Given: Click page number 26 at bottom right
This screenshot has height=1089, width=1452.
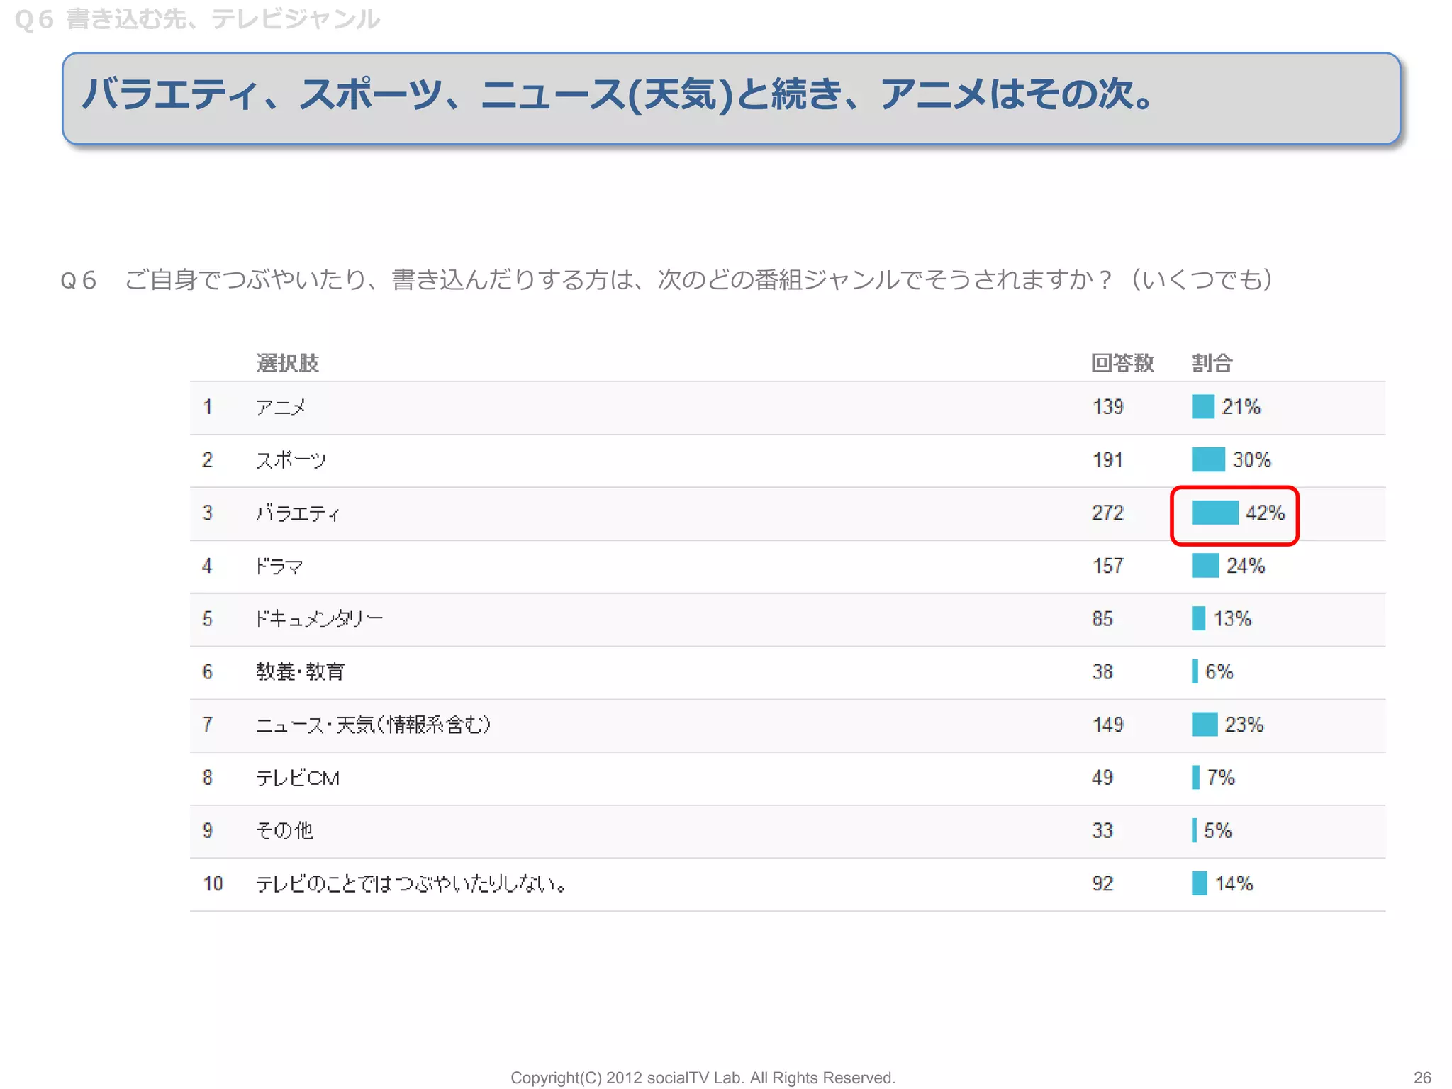Looking at the screenshot, I should point(1422,1078).
